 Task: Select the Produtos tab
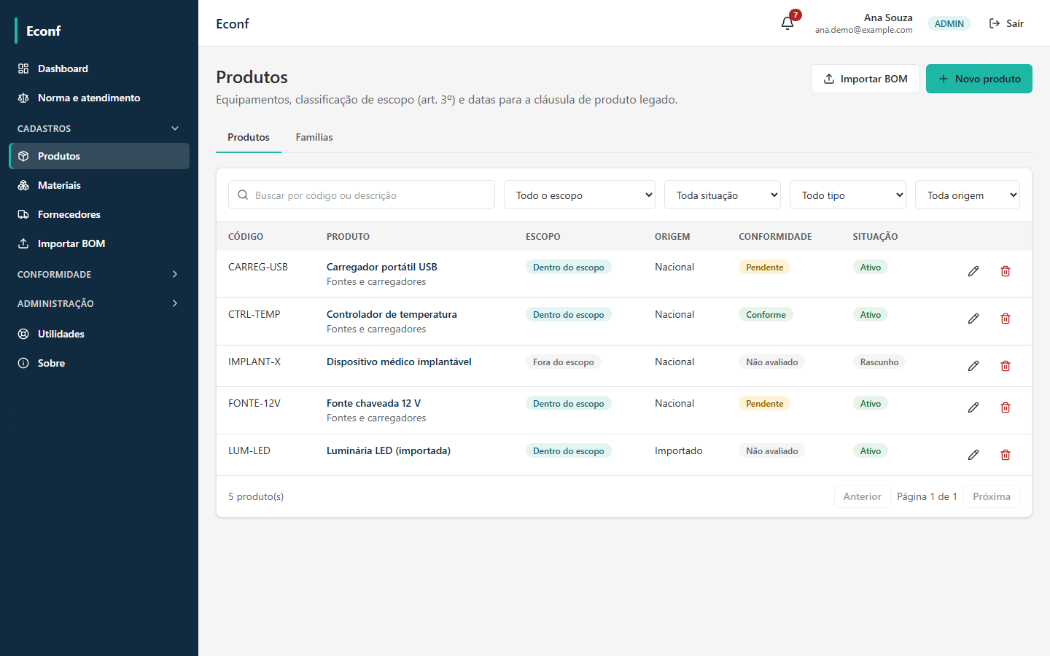(x=249, y=137)
